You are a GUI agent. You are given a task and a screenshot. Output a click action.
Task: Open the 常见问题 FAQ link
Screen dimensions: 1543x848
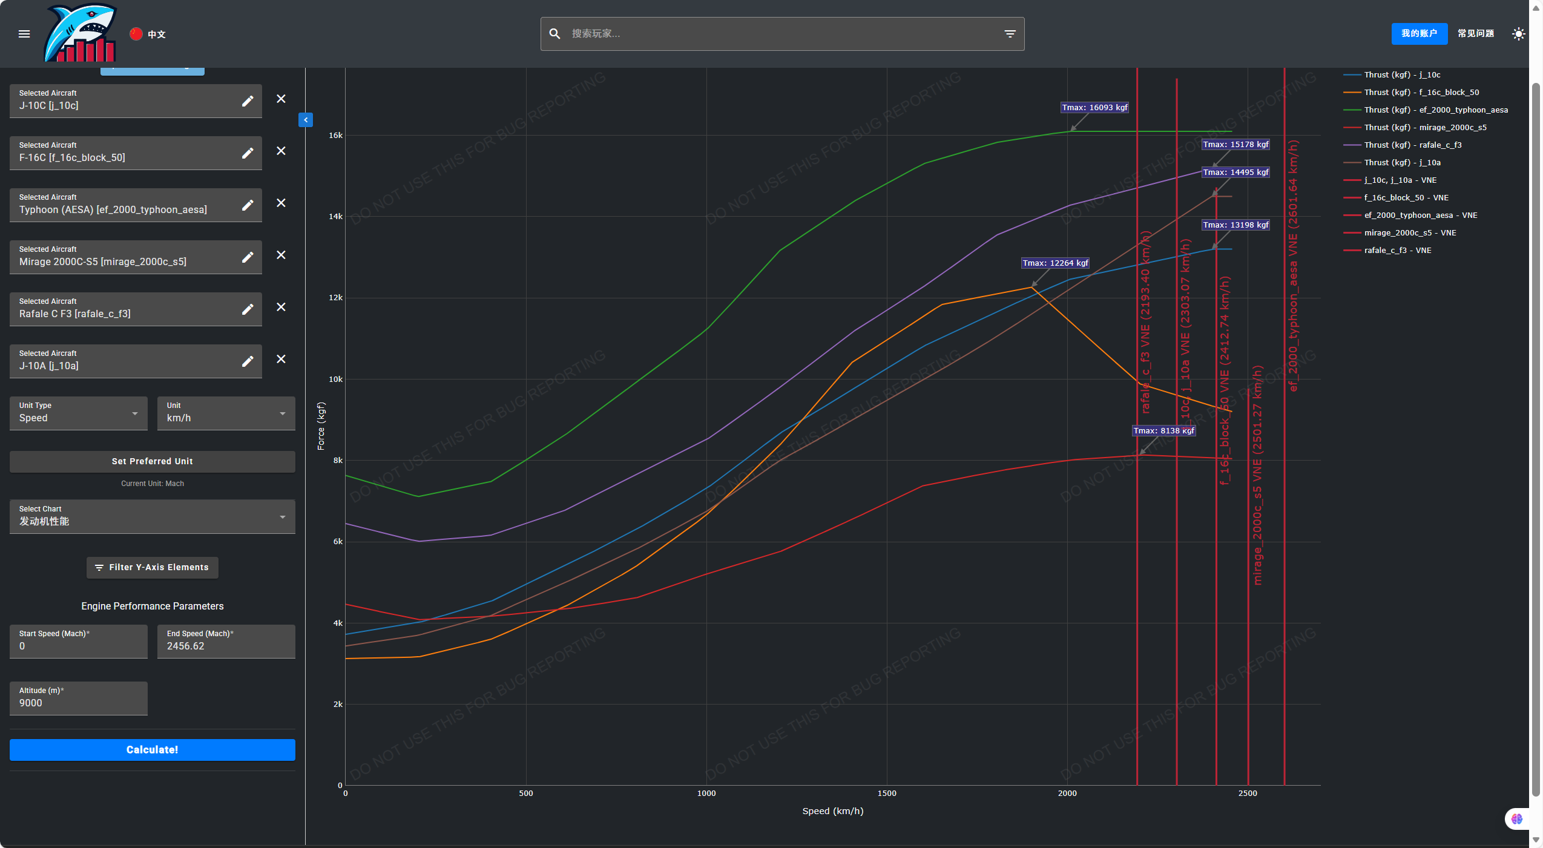(x=1475, y=34)
